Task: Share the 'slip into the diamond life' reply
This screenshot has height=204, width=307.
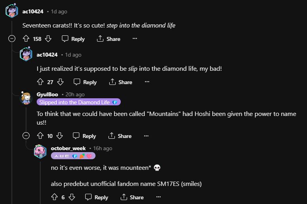Action: pos(121,82)
